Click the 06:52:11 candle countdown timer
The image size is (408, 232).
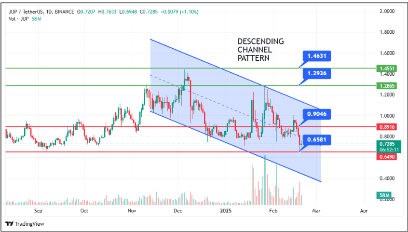[x=388, y=150]
